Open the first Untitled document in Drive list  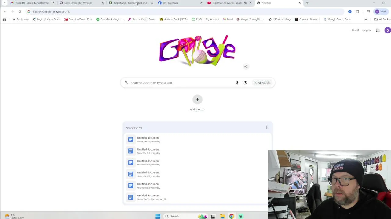tap(197, 139)
